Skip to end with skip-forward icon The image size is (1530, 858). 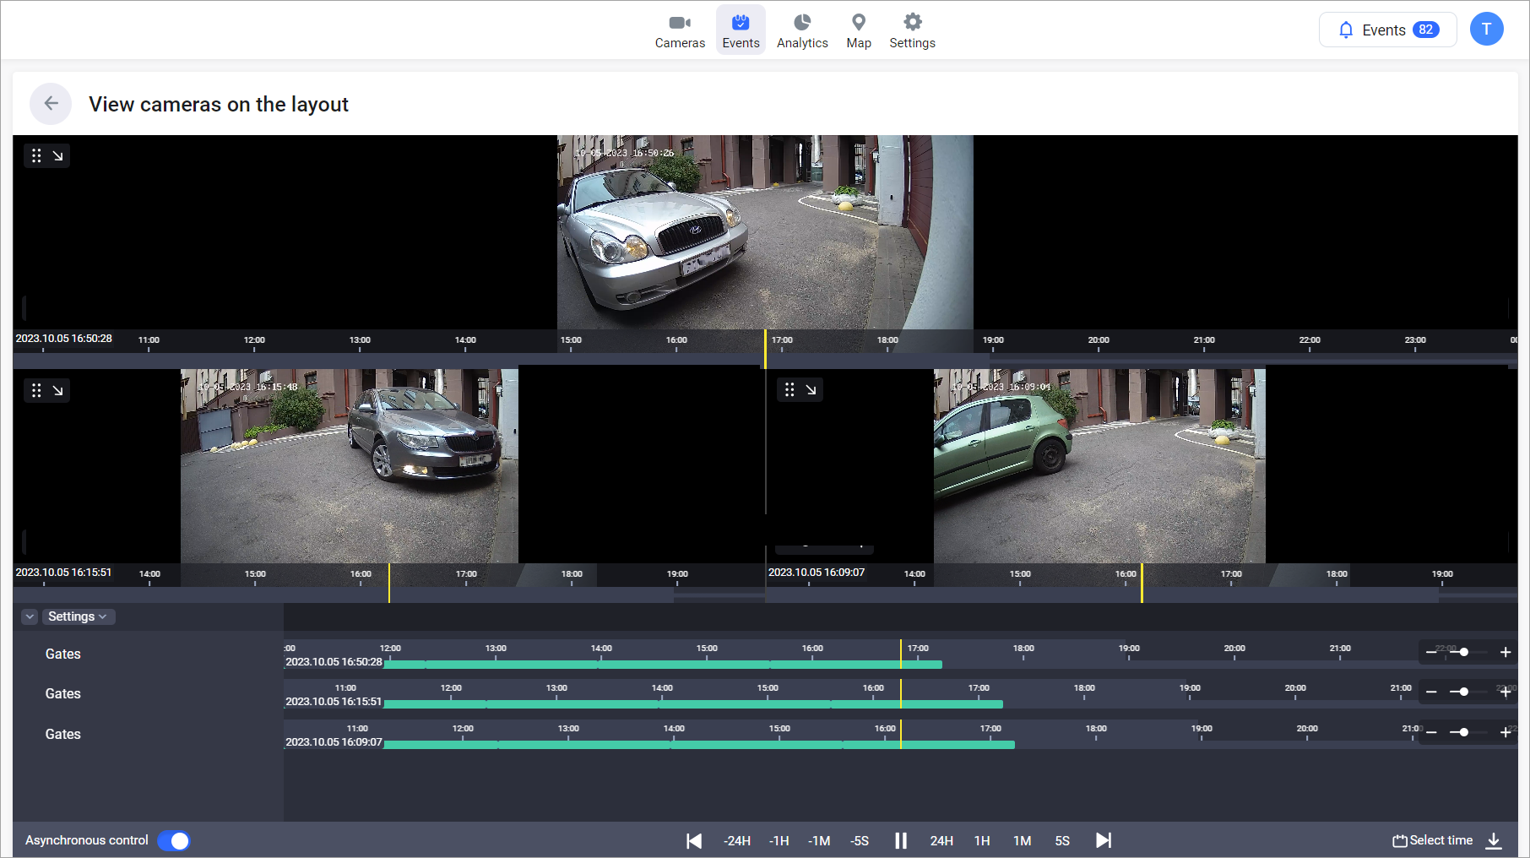click(x=1103, y=840)
